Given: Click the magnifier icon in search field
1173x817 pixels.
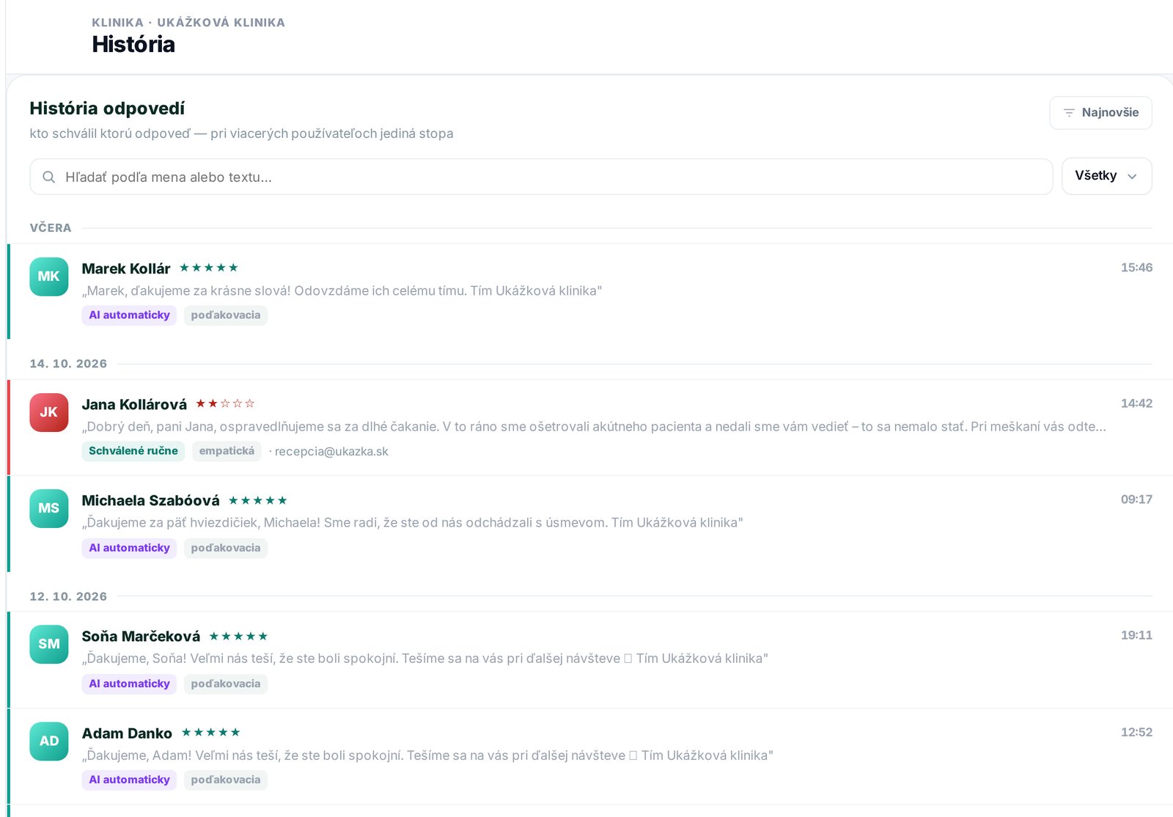Looking at the screenshot, I should 49,177.
